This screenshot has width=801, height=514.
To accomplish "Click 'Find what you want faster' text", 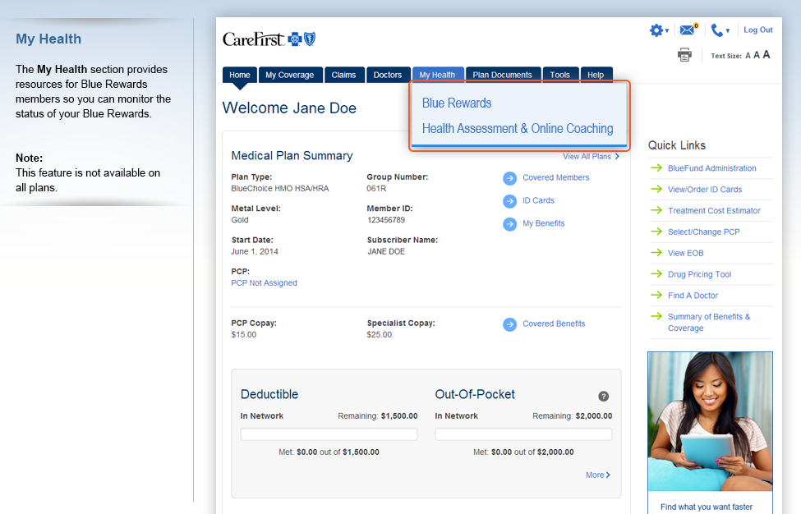I will click(707, 507).
